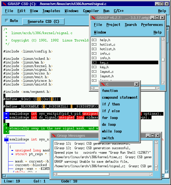
Task: Click editor vertical scroll down arrow
Action: pos(167,172)
